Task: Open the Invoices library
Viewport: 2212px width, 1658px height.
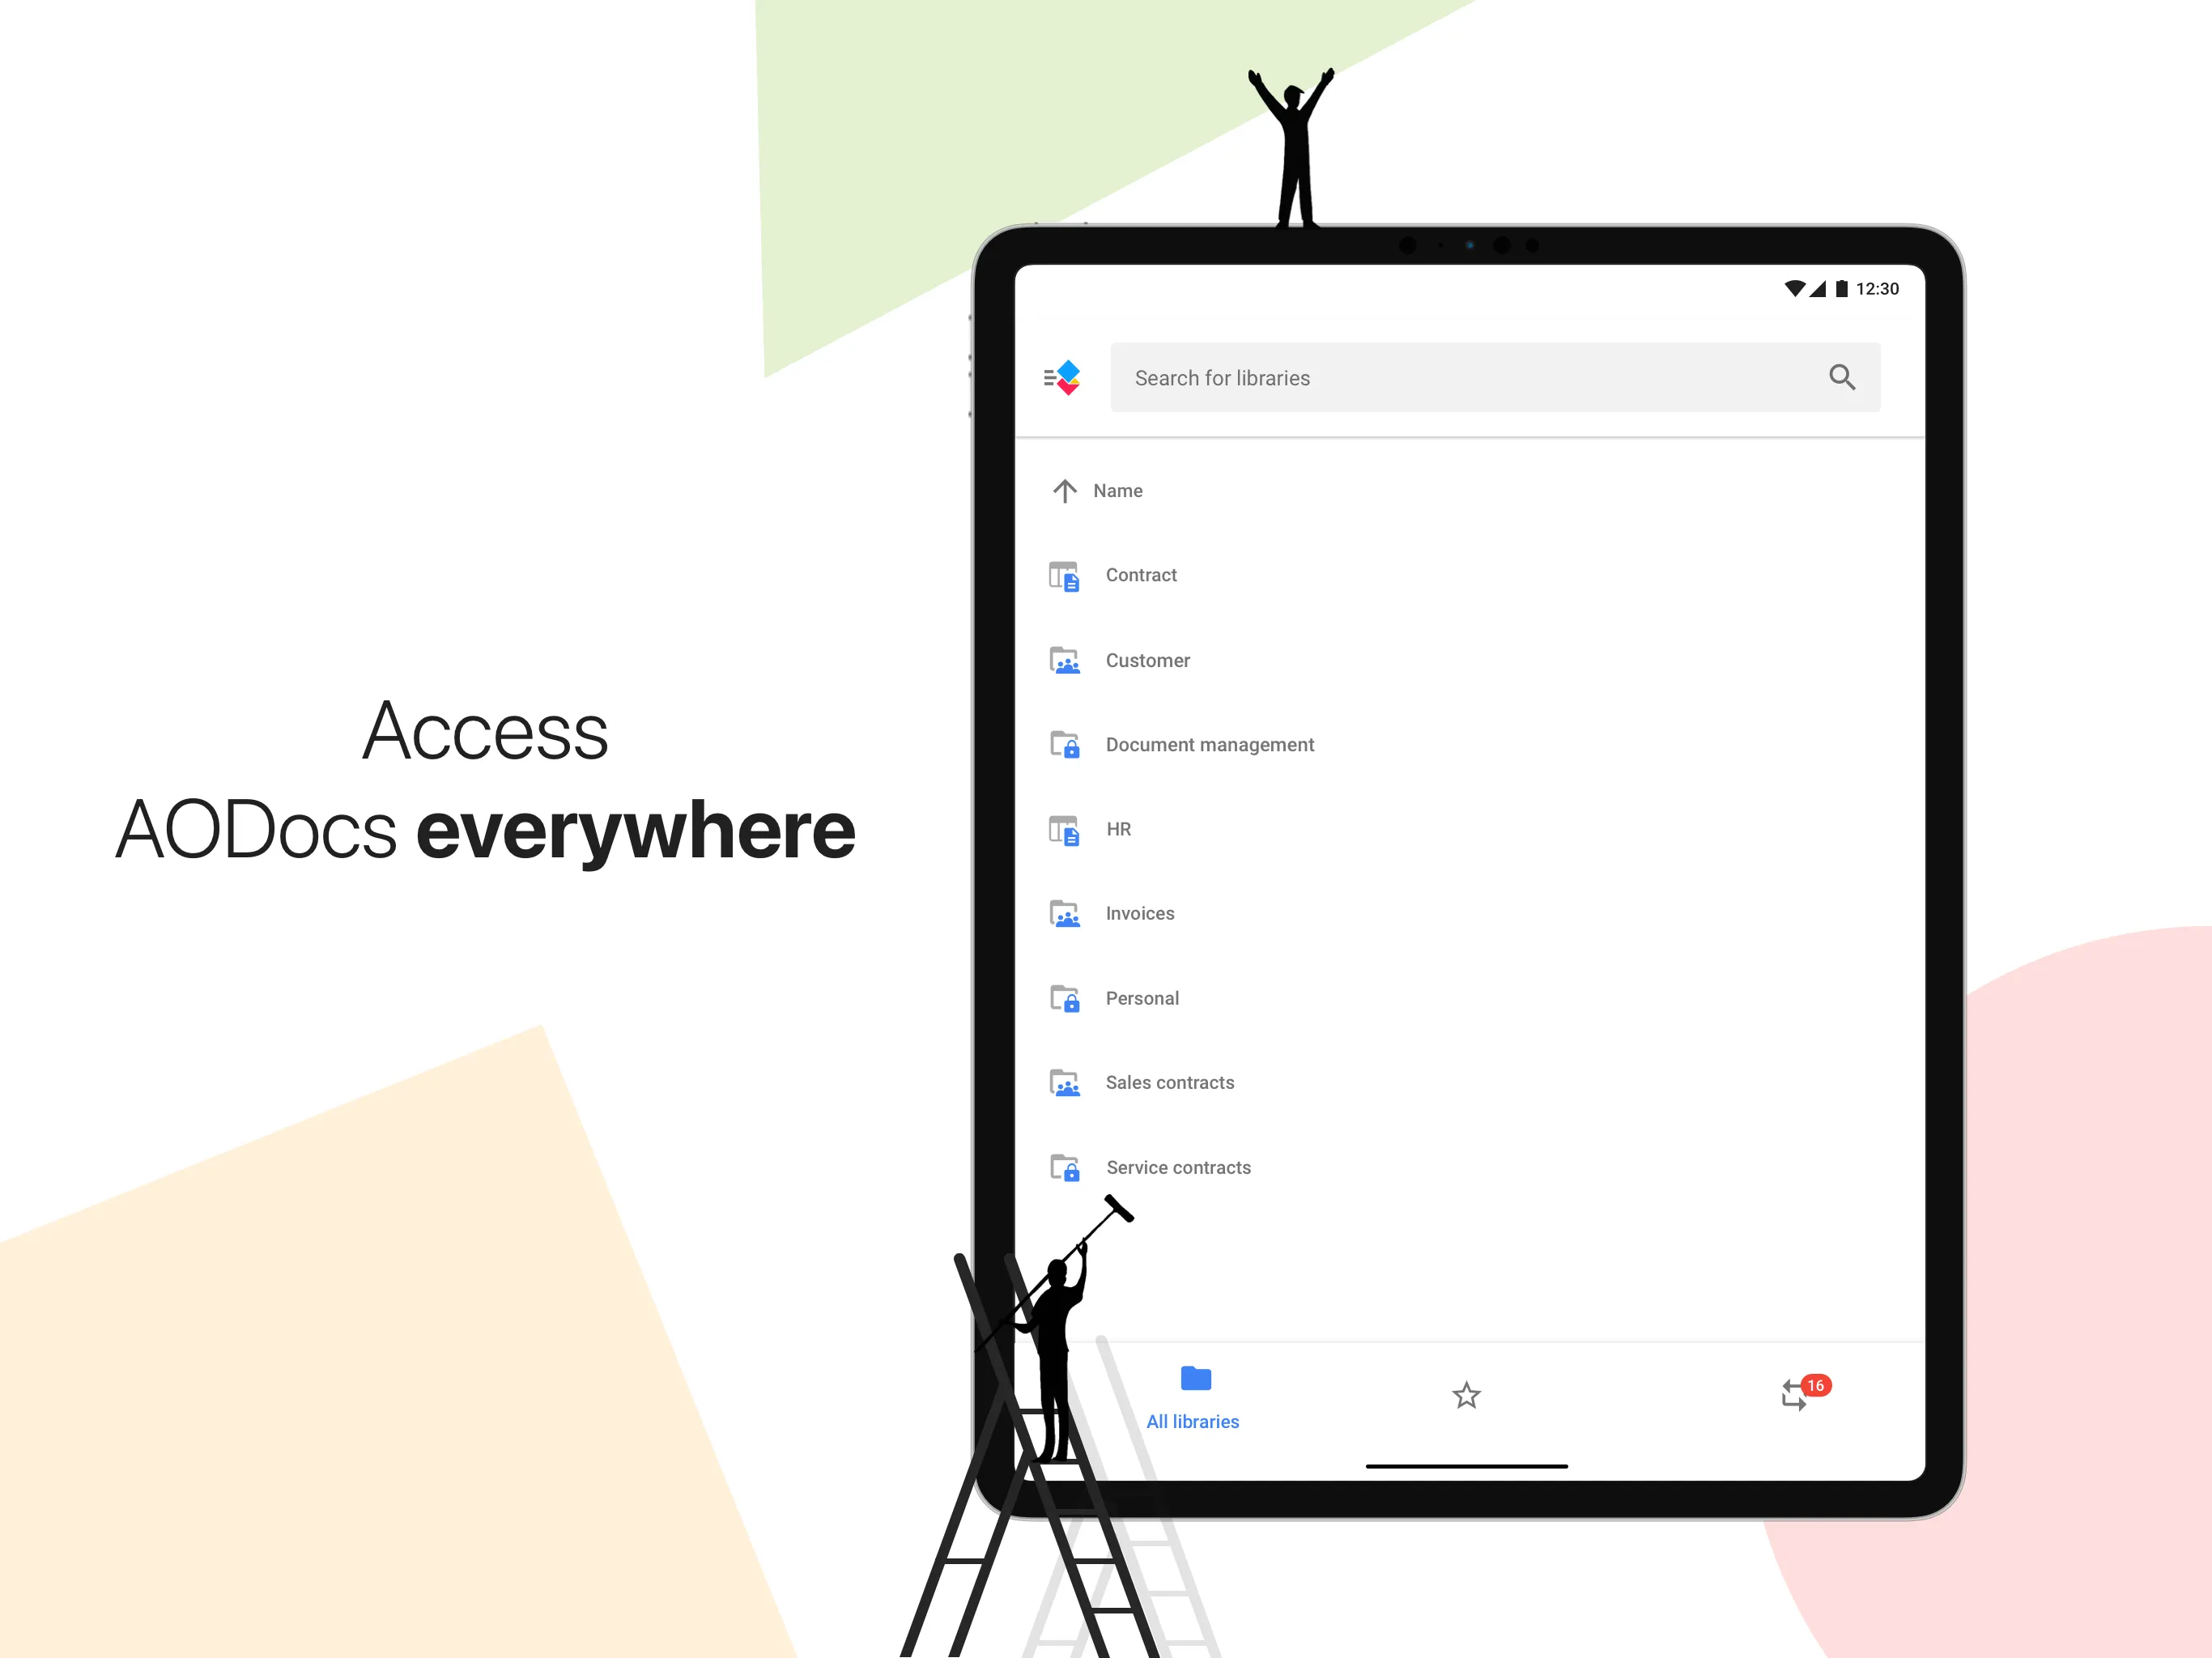Action: click(1141, 911)
